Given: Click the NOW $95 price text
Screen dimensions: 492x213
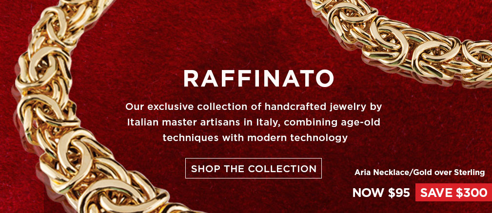Looking at the screenshot, I should (x=381, y=193).
